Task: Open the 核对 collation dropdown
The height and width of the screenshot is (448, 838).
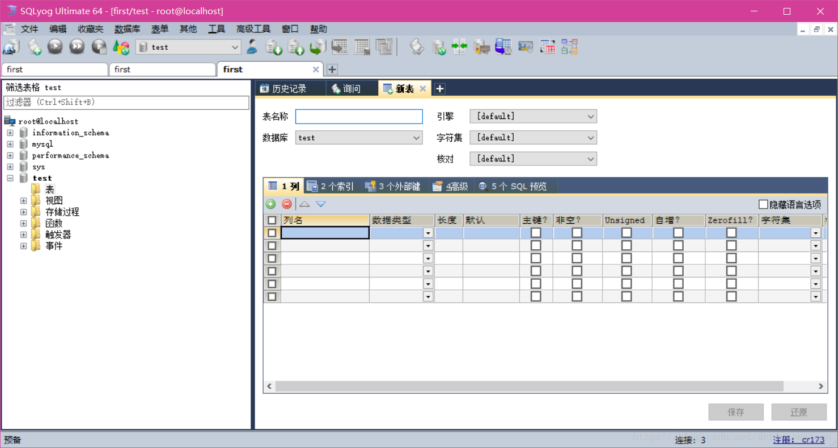Action: click(x=534, y=159)
